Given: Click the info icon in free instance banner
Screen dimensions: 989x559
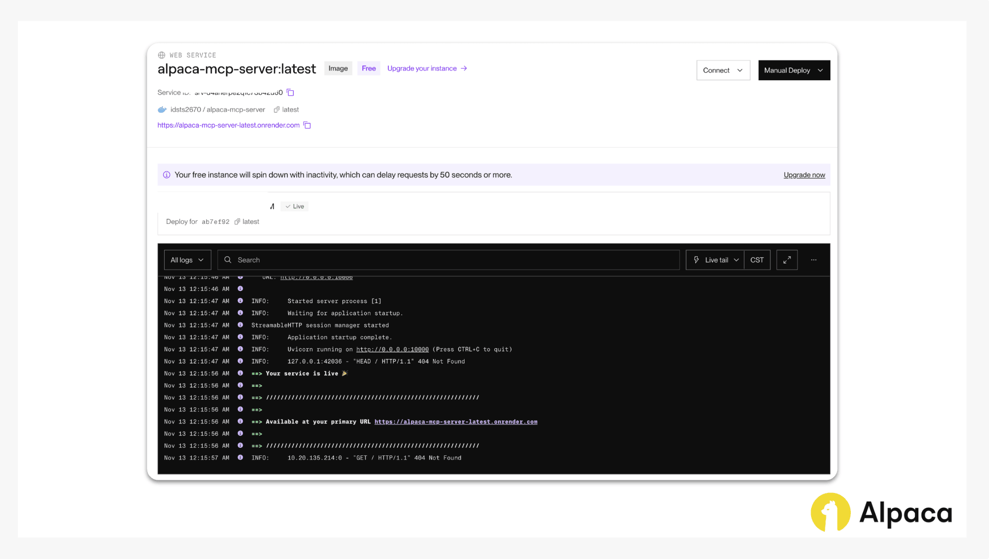Looking at the screenshot, I should [x=167, y=175].
